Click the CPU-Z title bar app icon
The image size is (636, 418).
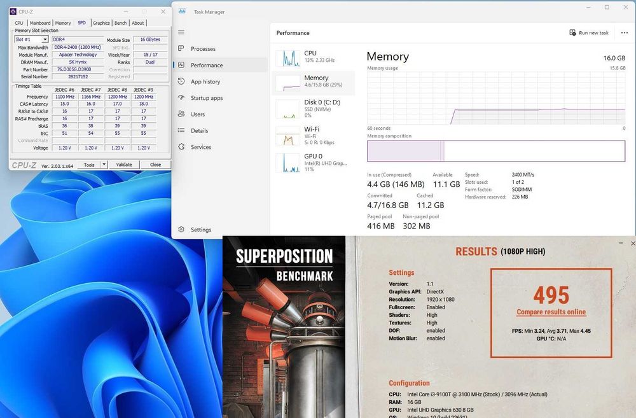pyautogui.click(x=13, y=11)
